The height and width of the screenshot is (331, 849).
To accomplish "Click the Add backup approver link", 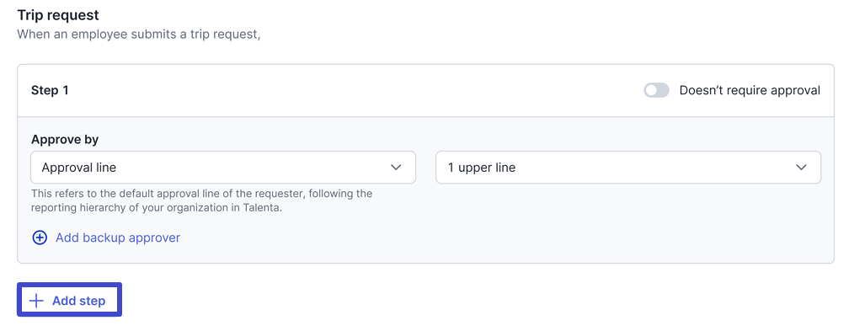I will [x=118, y=238].
